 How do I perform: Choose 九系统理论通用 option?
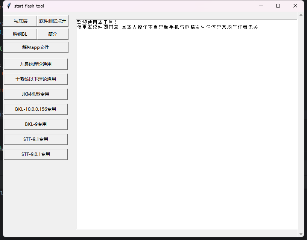(36, 64)
